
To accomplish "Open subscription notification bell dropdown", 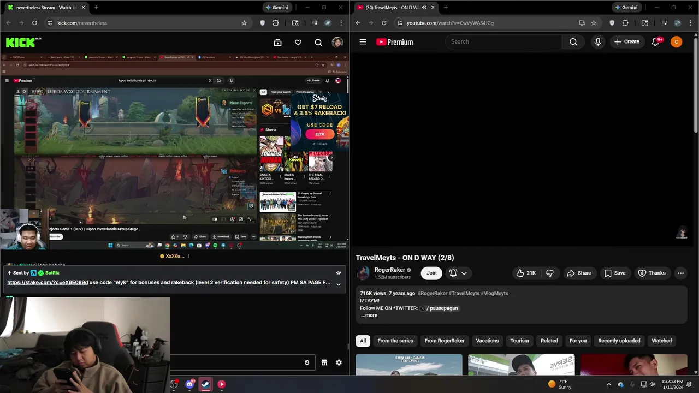I will point(458,273).
